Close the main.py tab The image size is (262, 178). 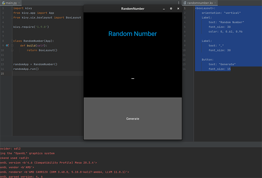tap(19, 3)
